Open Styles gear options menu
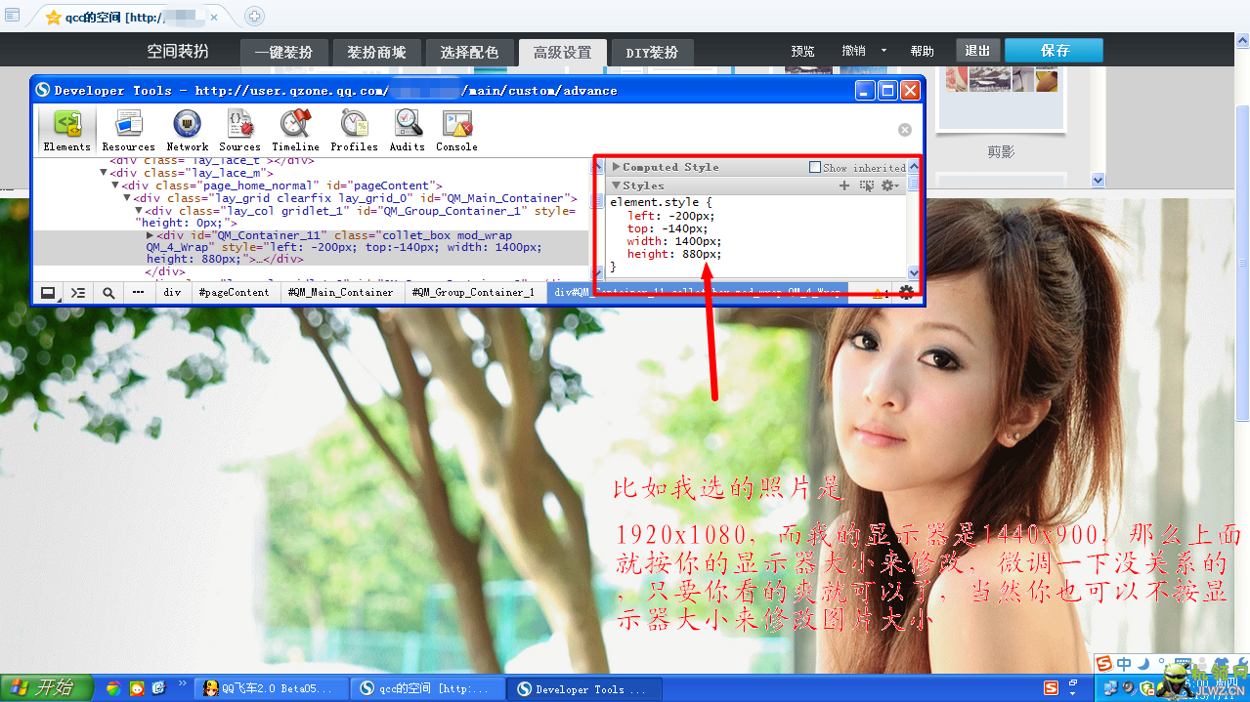The height and width of the screenshot is (702, 1250). tap(889, 186)
